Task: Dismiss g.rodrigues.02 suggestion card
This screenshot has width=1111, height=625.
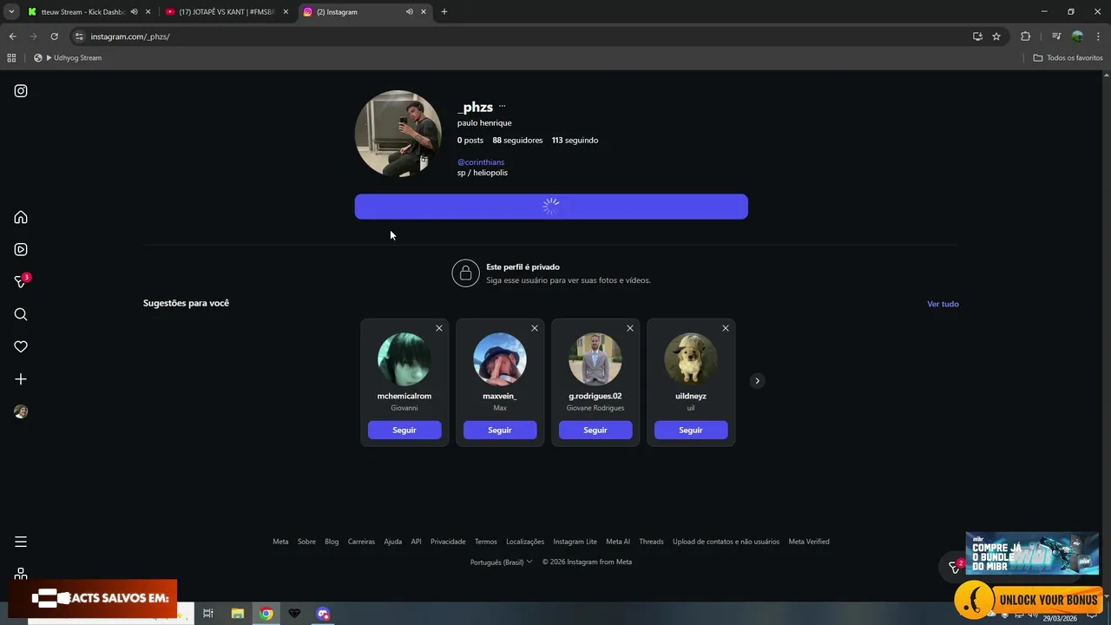Action: (x=630, y=328)
